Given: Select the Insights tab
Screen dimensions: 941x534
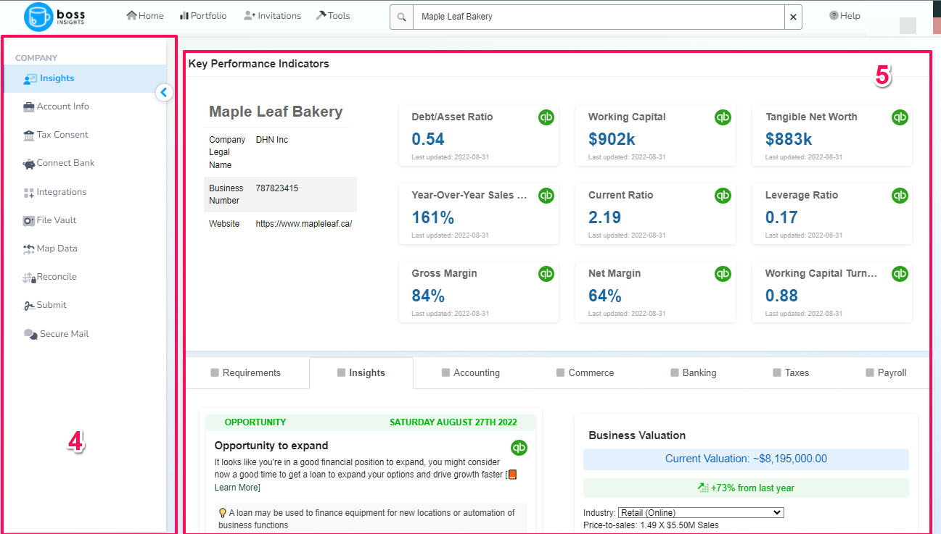Looking at the screenshot, I should [361, 372].
